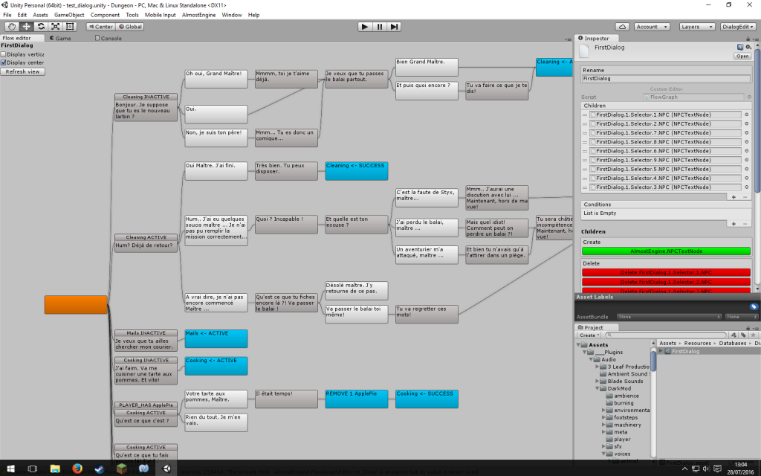Open the GameObject menu
The image size is (761, 476).
pos(69,15)
